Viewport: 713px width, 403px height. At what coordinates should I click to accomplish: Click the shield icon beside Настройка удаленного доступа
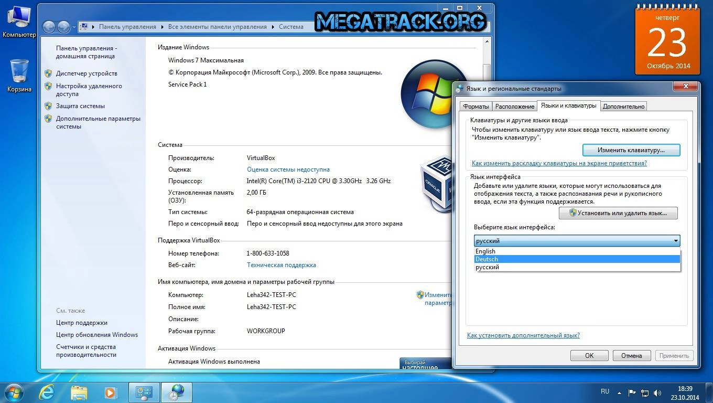coord(48,86)
